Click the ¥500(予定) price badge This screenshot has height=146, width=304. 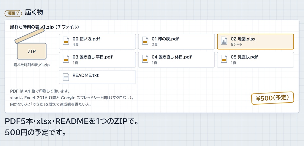273,98
